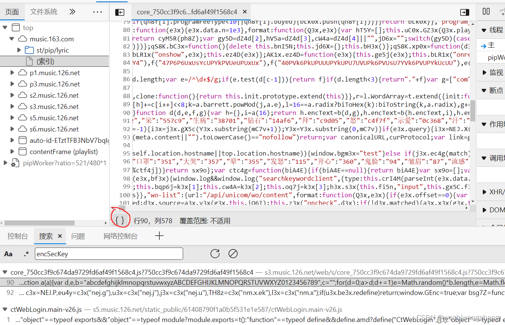505x325 pixels.
Task: Expand the contentFrame (playlist) node
Action: point(12,151)
